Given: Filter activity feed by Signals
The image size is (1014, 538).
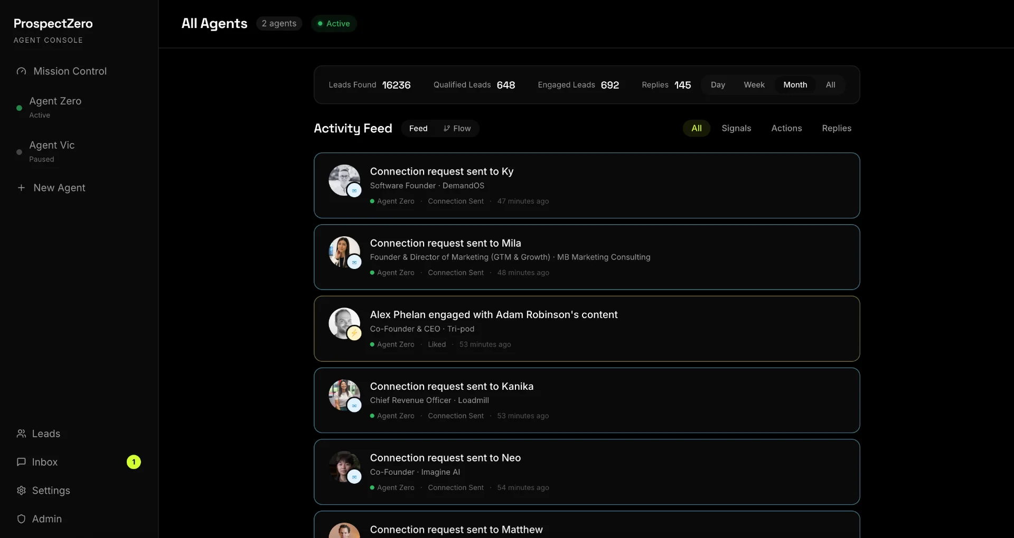Looking at the screenshot, I should click(736, 128).
